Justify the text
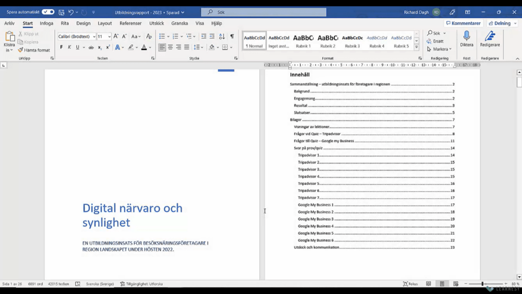 [187, 47]
